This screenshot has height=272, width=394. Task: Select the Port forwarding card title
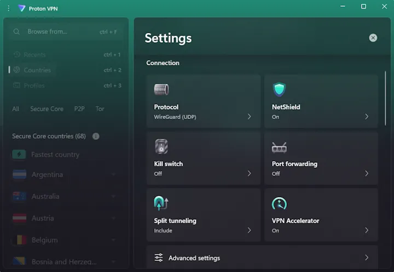(294, 164)
